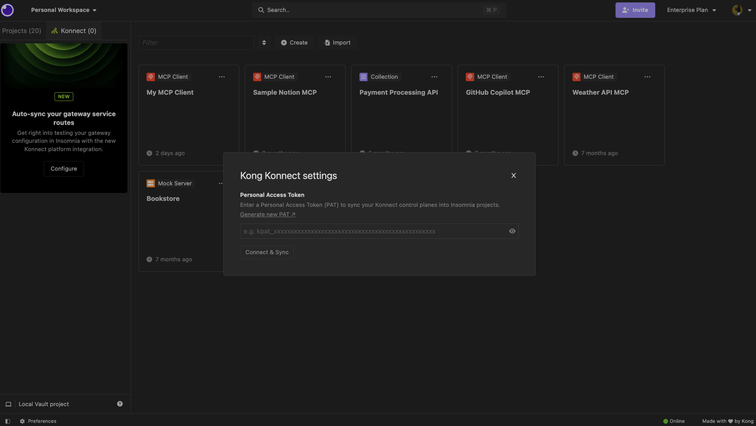Click the Configure button in the Konnect promo

click(x=64, y=169)
